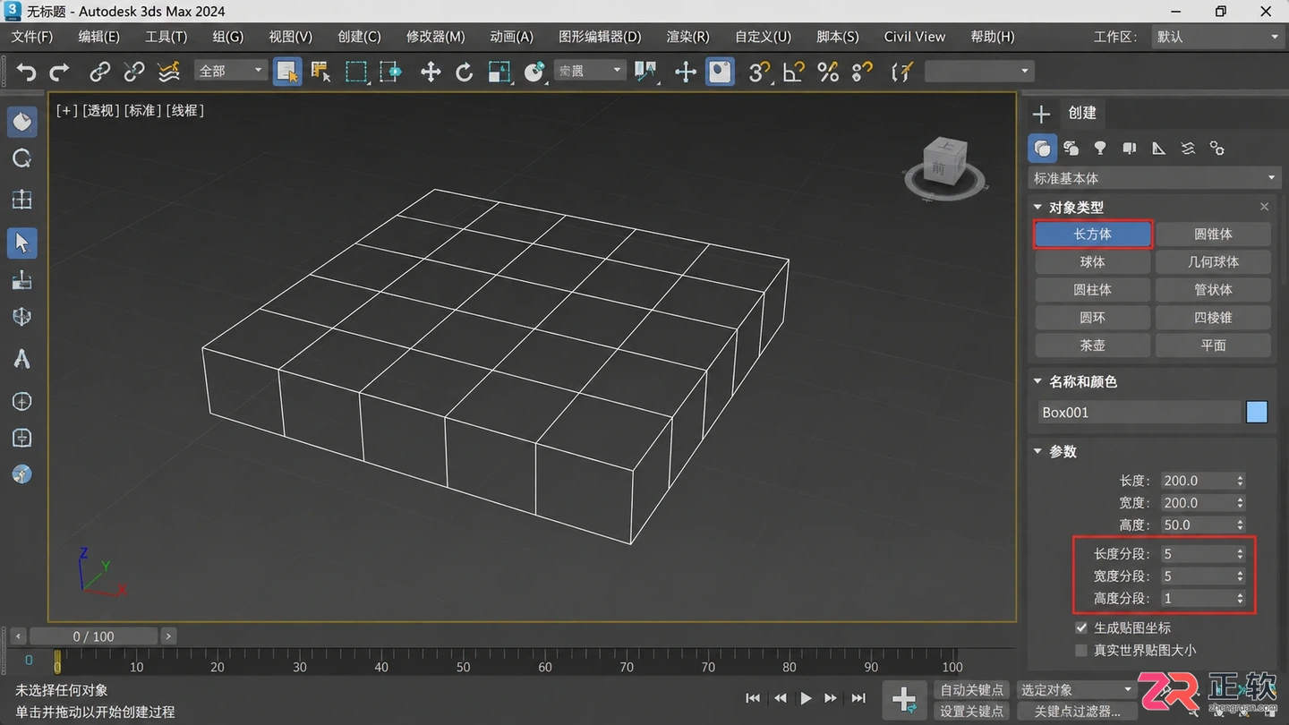Activate the Select and Move tool
This screenshot has width=1289, height=725.
tap(431, 72)
